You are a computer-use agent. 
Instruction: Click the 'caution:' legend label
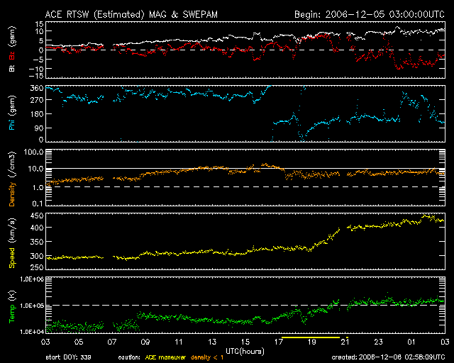point(129,358)
